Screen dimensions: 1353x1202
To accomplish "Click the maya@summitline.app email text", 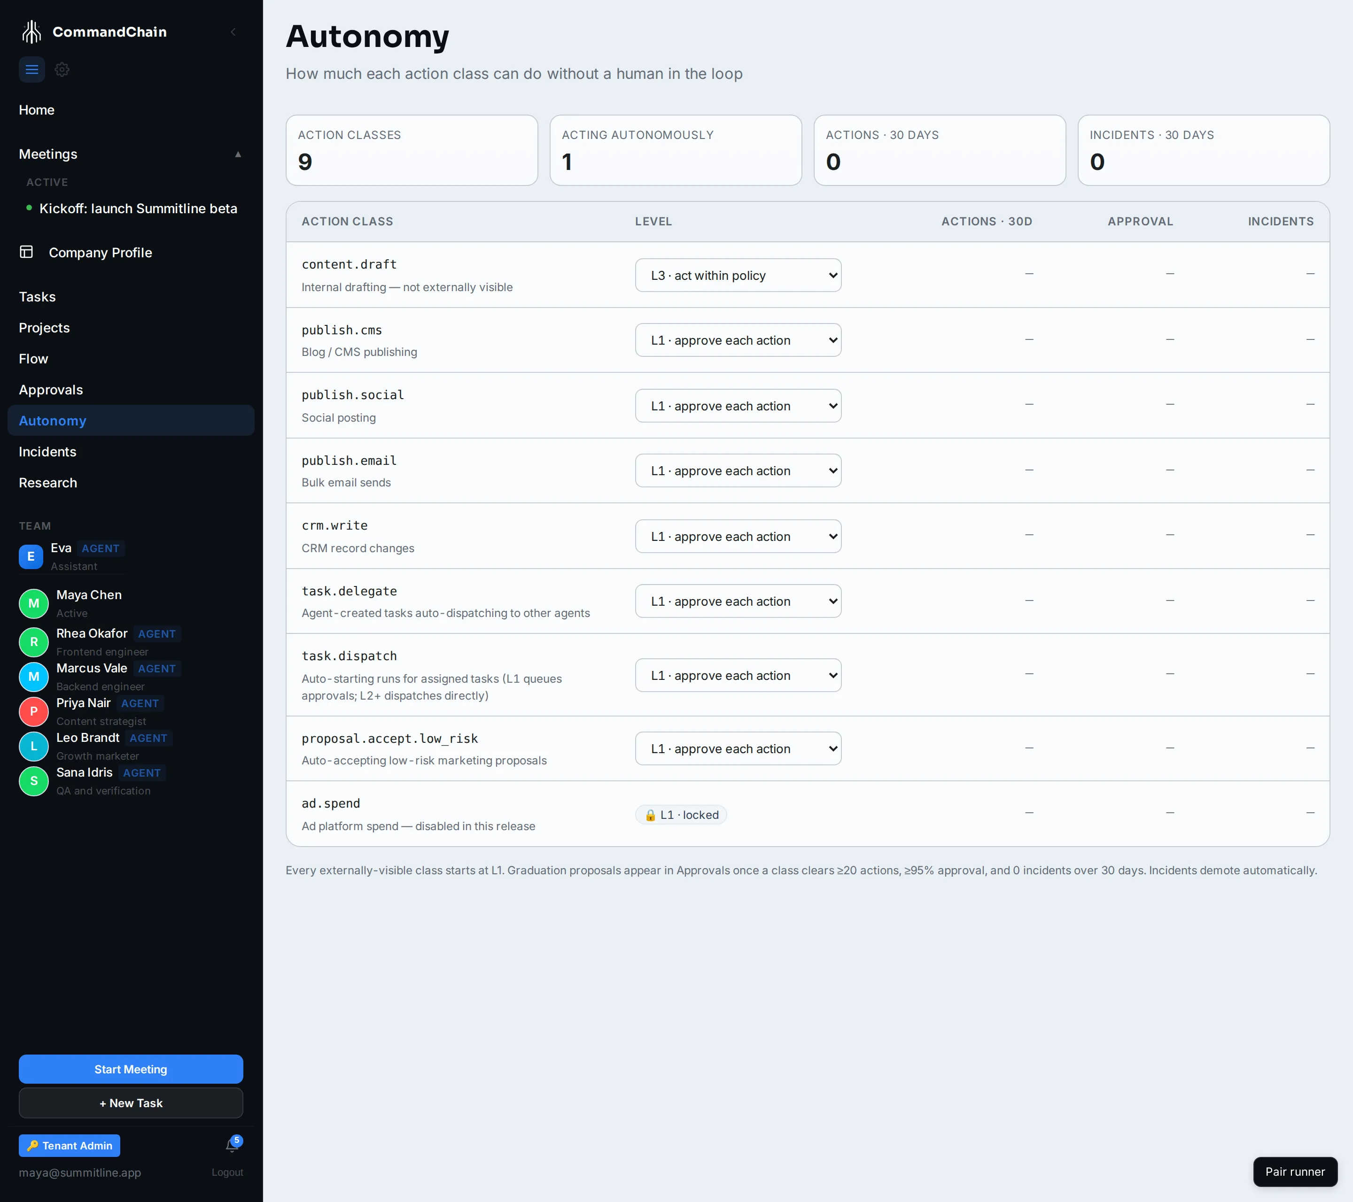I will (80, 1172).
